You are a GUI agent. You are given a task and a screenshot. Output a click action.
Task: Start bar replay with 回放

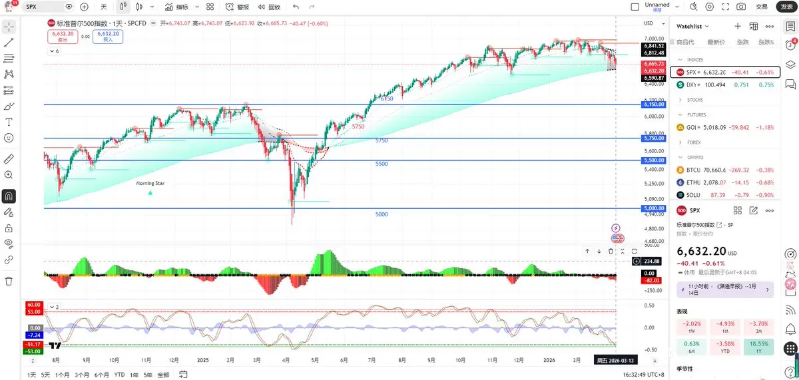tap(269, 7)
